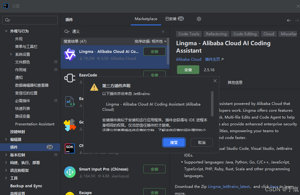Select the Code Tools category tag
Image resolution: width=300 pixels, height=195 pixels.
tap(189, 34)
